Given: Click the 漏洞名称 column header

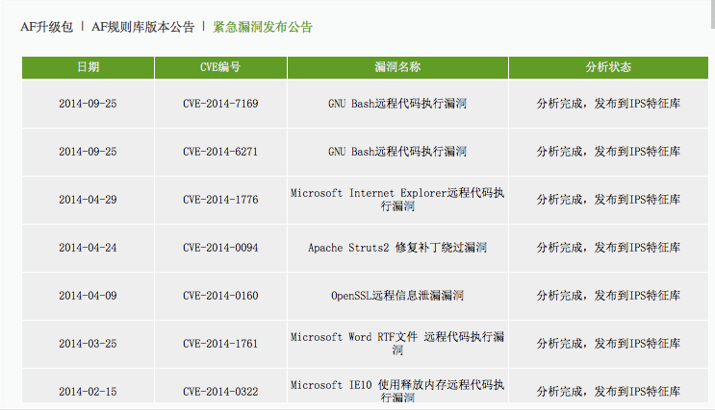Looking at the screenshot, I should click(397, 67).
